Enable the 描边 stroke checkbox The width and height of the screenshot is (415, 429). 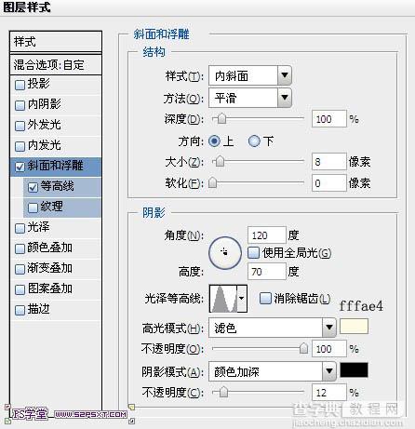coord(20,310)
